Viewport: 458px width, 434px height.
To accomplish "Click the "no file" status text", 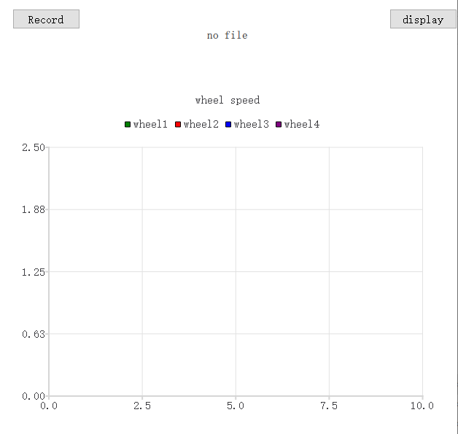I will point(227,35).
